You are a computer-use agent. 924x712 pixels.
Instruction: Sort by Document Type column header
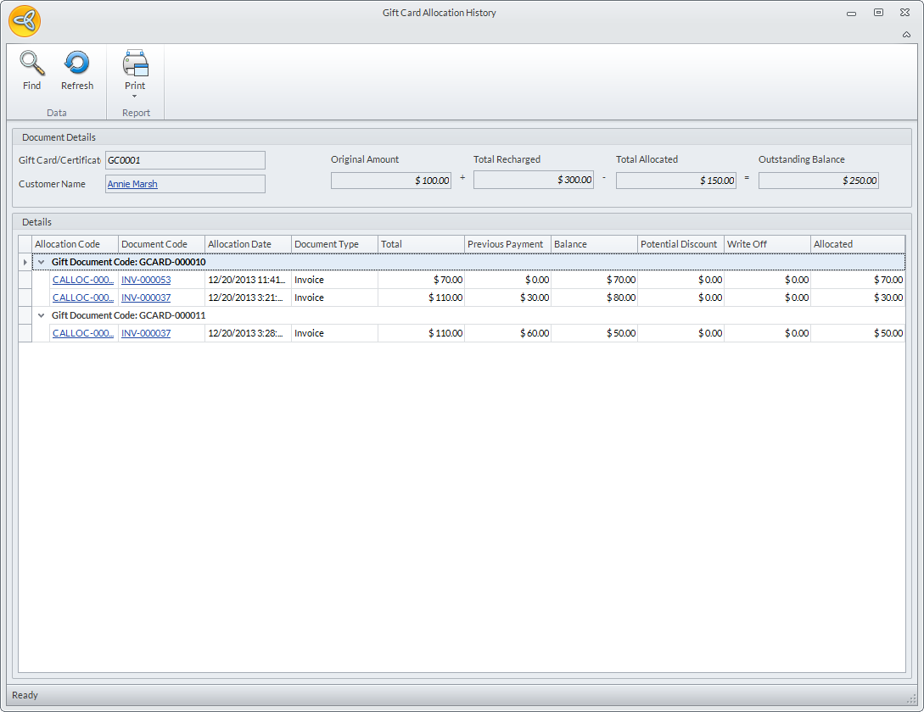(x=334, y=244)
